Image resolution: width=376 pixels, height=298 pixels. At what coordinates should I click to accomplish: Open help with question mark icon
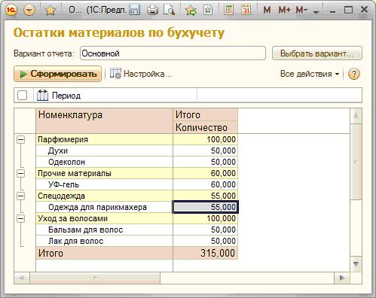click(354, 74)
